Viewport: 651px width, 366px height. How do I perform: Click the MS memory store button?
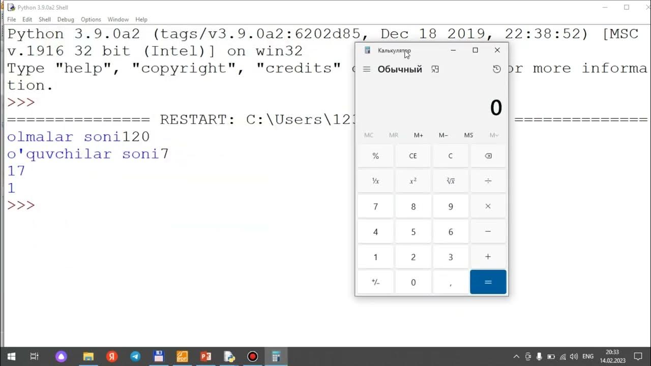click(x=468, y=135)
